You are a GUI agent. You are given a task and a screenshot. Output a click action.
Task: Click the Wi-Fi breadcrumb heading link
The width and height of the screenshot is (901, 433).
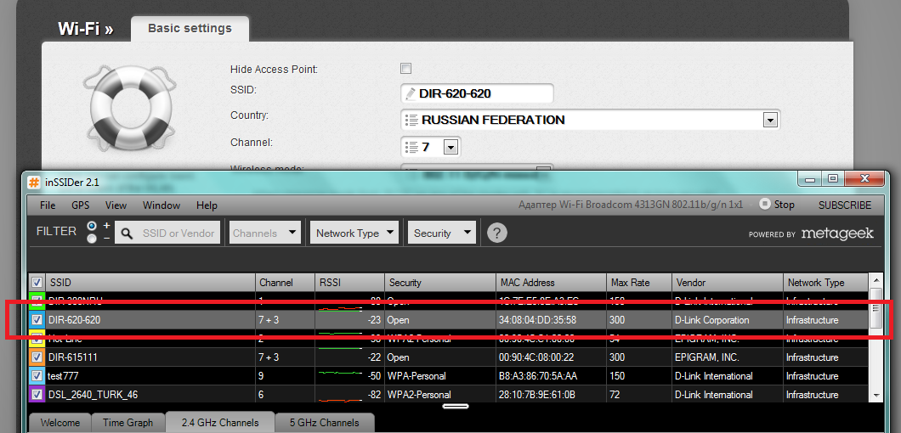(86, 29)
